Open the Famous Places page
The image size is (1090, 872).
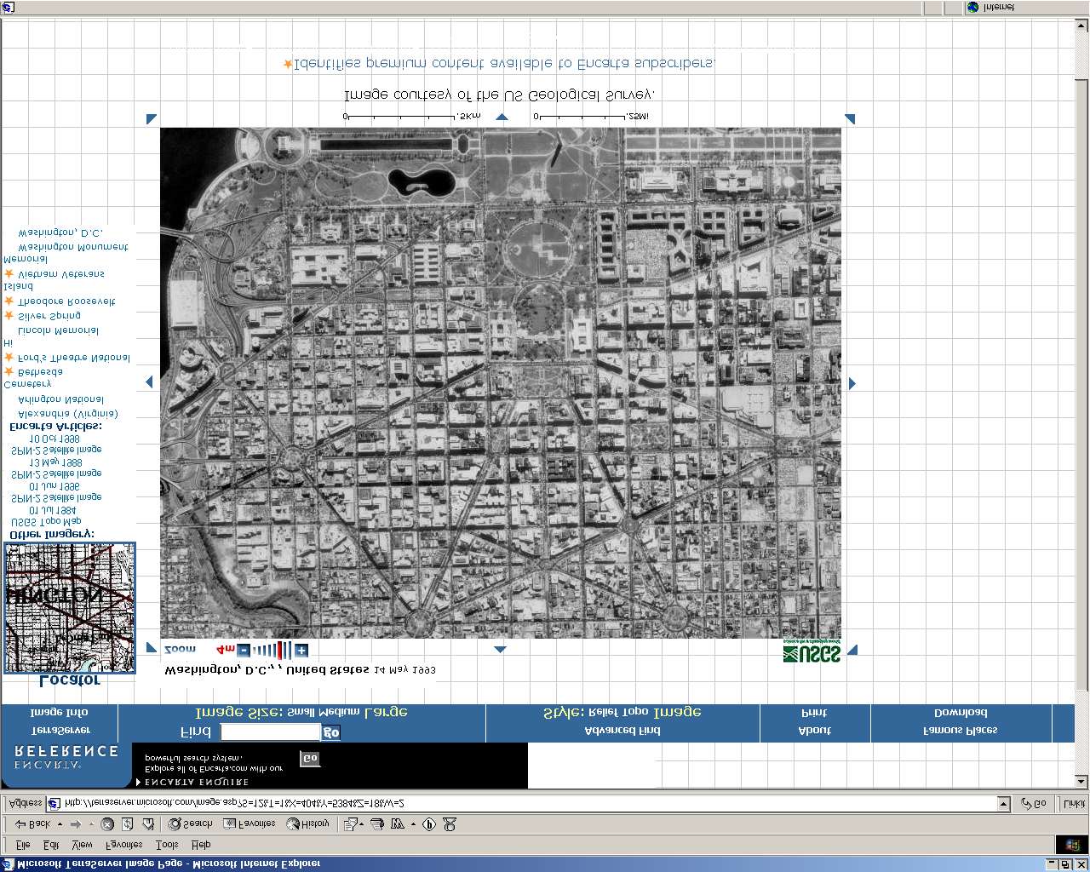[x=961, y=731]
